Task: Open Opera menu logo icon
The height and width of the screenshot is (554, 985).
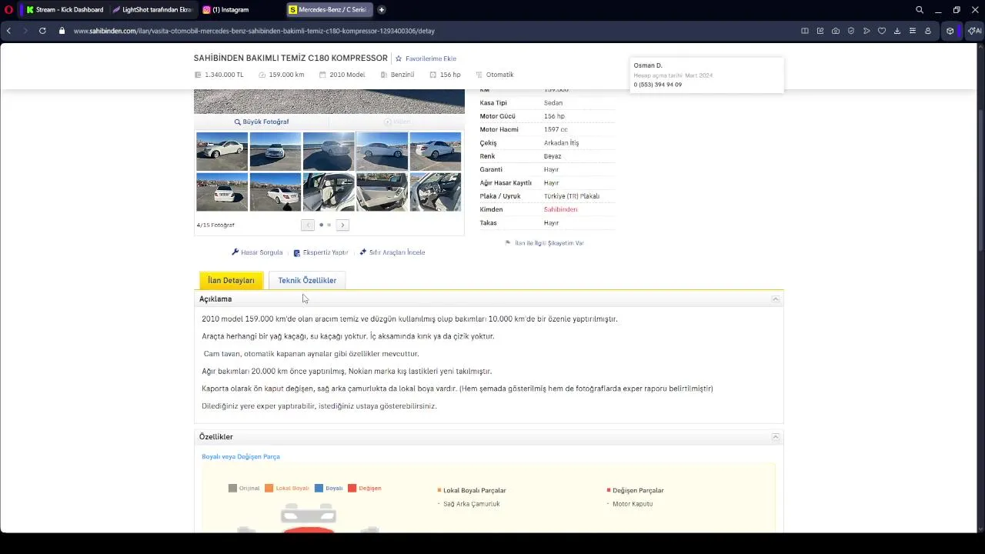Action: point(9,10)
